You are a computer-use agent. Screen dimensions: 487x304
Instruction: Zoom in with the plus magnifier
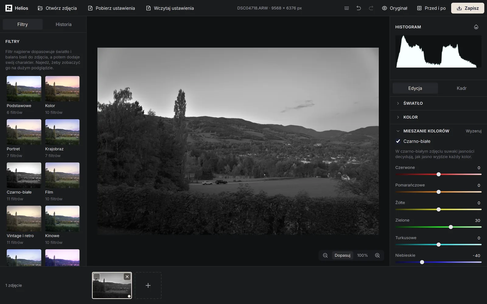click(x=377, y=255)
